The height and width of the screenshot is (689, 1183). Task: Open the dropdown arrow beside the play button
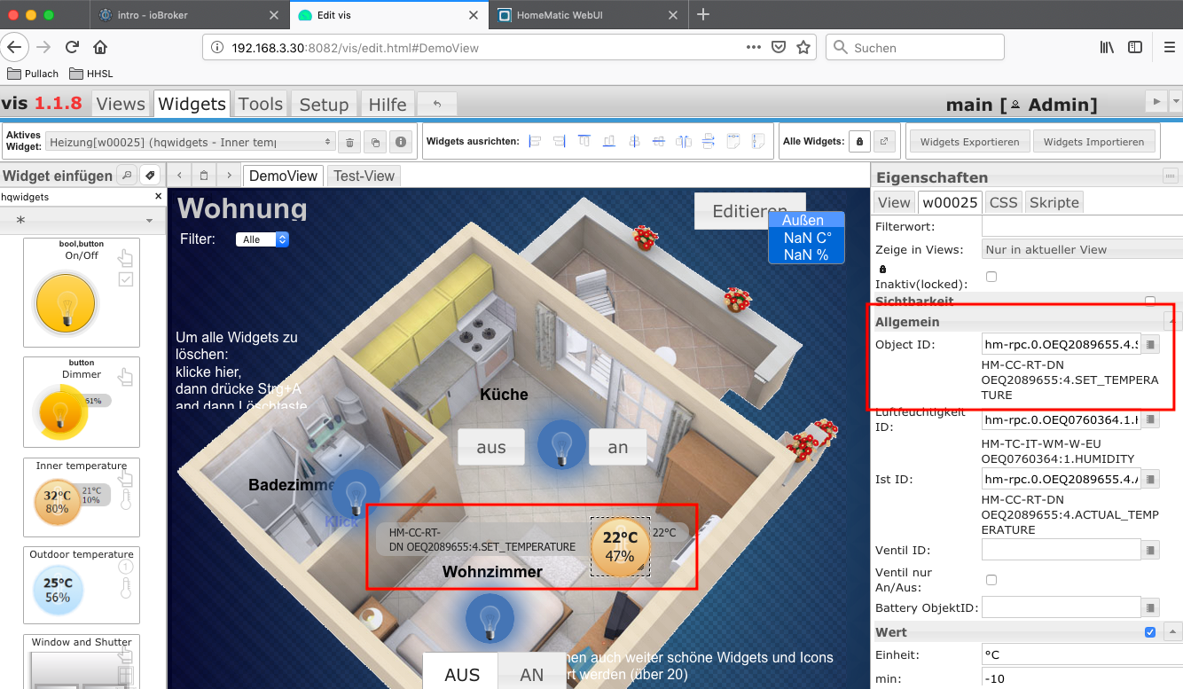click(x=1176, y=102)
